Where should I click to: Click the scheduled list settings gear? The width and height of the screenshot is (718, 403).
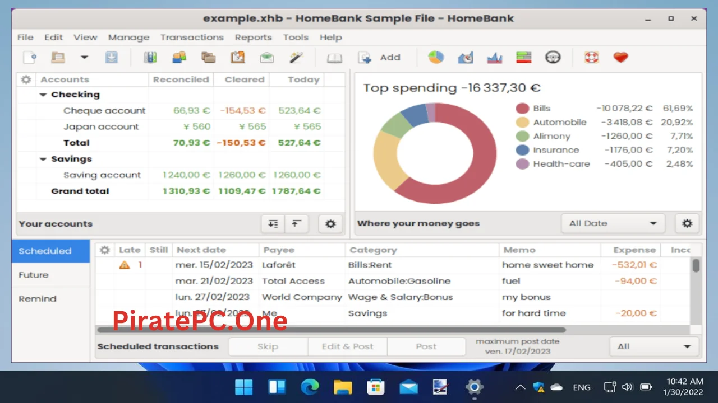pyautogui.click(x=104, y=250)
